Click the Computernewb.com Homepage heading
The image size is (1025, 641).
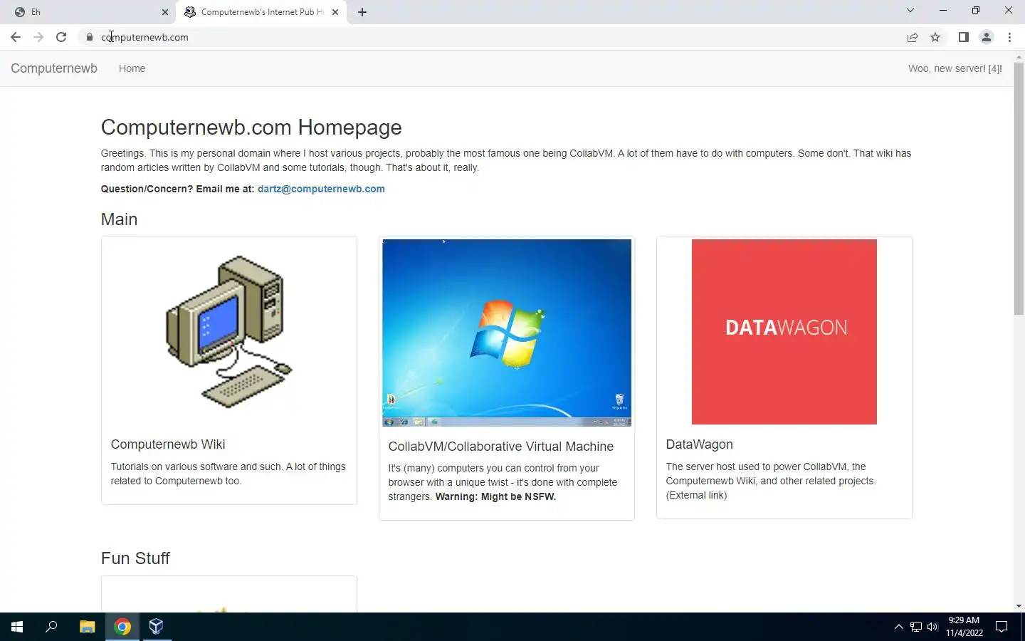[x=251, y=127]
